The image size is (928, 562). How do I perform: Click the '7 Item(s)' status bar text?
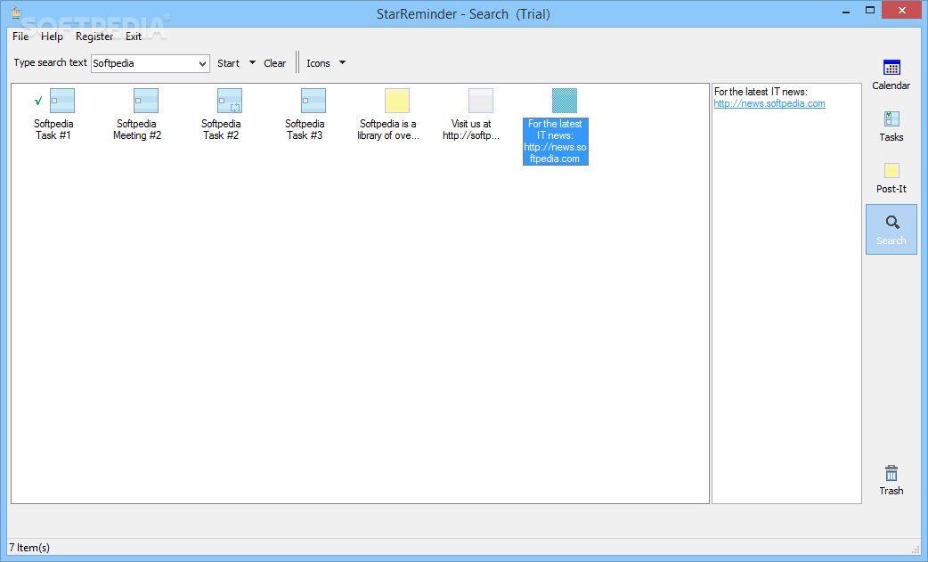click(29, 548)
